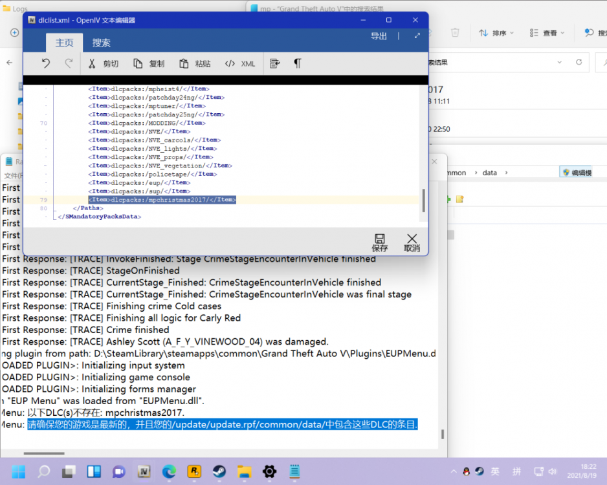This screenshot has height=485, width=607.
Task: Open Settings gear on the taskbar
Action: click(269, 472)
